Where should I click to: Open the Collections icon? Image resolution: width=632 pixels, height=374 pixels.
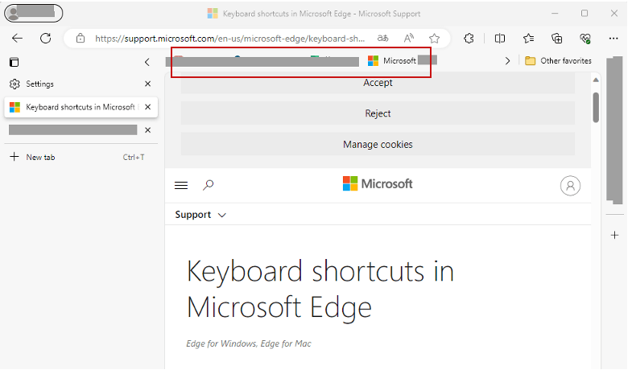pyautogui.click(x=556, y=38)
